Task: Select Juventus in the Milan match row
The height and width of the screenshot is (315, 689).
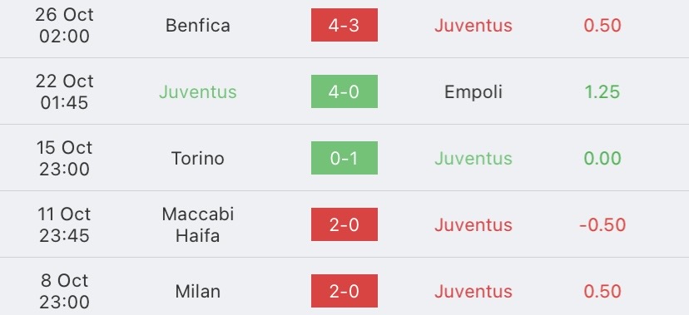Action: pos(473,292)
